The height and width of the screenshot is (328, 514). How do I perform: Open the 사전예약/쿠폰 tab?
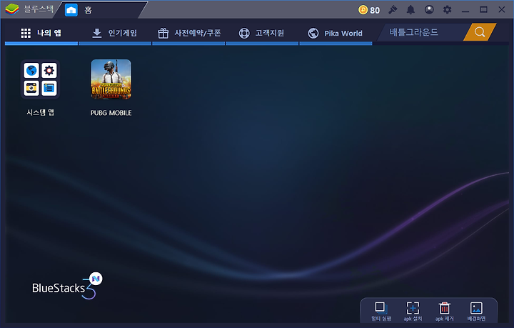coord(188,33)
